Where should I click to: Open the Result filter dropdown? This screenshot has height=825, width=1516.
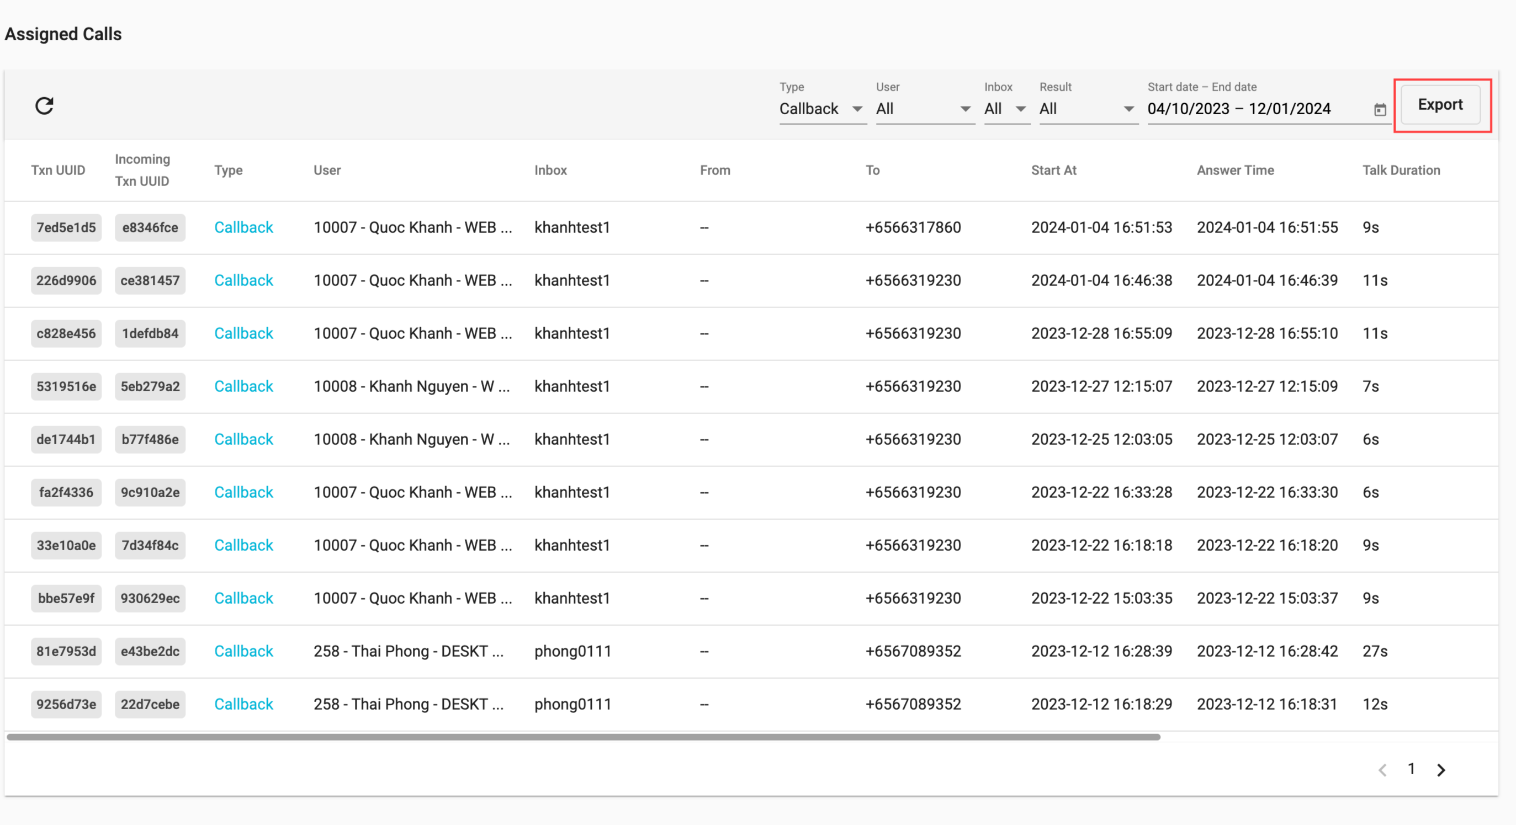pyautogui.click(x=1089, y=109)
